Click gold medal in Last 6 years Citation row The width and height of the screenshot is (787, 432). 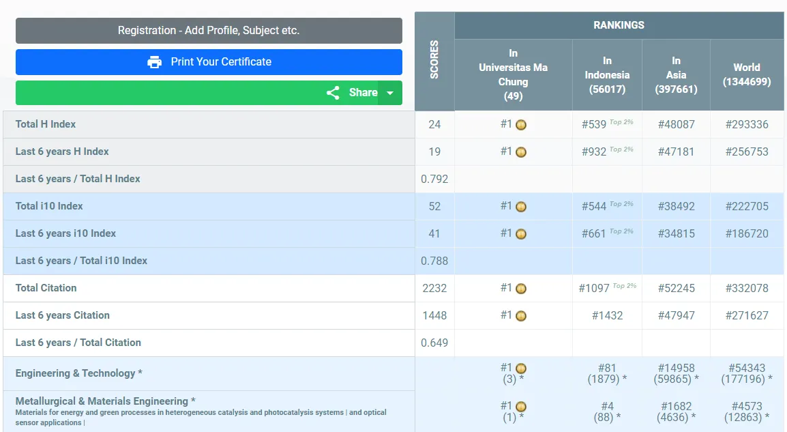[521, 316]
